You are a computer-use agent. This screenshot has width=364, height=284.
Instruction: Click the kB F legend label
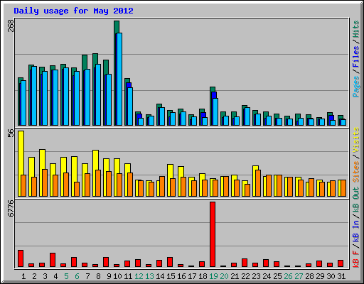[x=356, y=259]
